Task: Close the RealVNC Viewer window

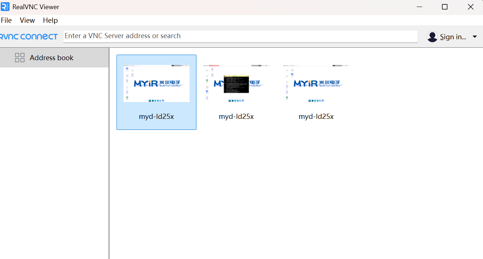Action: tap(471, 7)
